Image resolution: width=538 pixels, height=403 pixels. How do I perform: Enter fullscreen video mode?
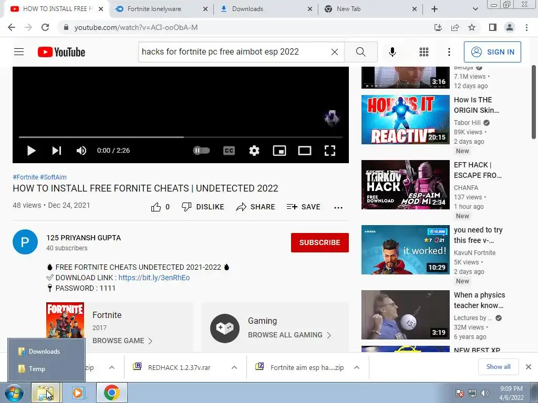[330, 151]
